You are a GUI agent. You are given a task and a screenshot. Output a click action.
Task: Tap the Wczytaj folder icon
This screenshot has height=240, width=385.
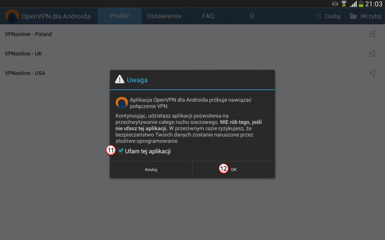353,16
